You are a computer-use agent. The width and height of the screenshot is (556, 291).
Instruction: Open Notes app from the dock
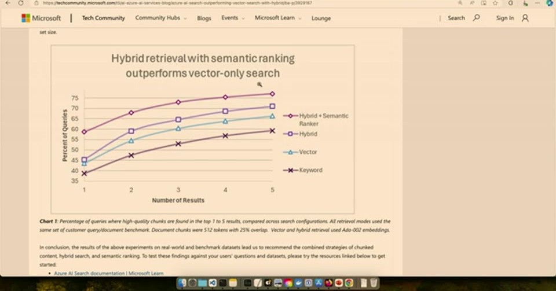233,282
